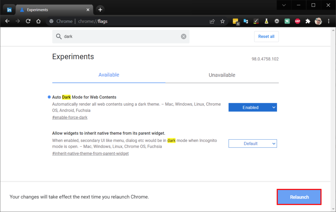Select the Experiments browser tab
Viewport: 336px width, 212px height.
(54, 10)
